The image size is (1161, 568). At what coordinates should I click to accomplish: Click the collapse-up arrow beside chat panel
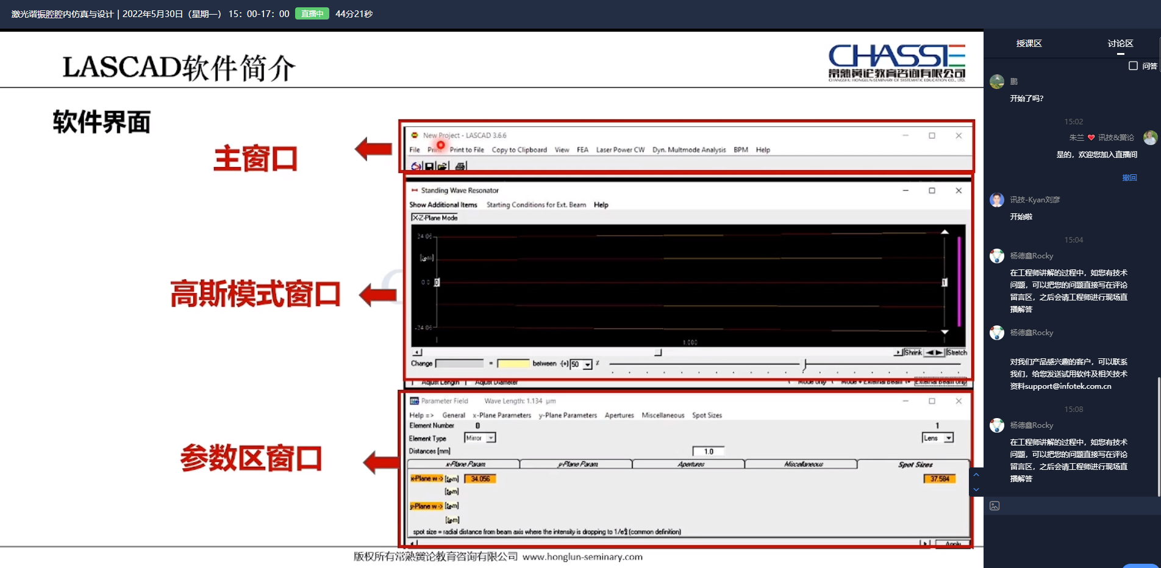[976, 475]
